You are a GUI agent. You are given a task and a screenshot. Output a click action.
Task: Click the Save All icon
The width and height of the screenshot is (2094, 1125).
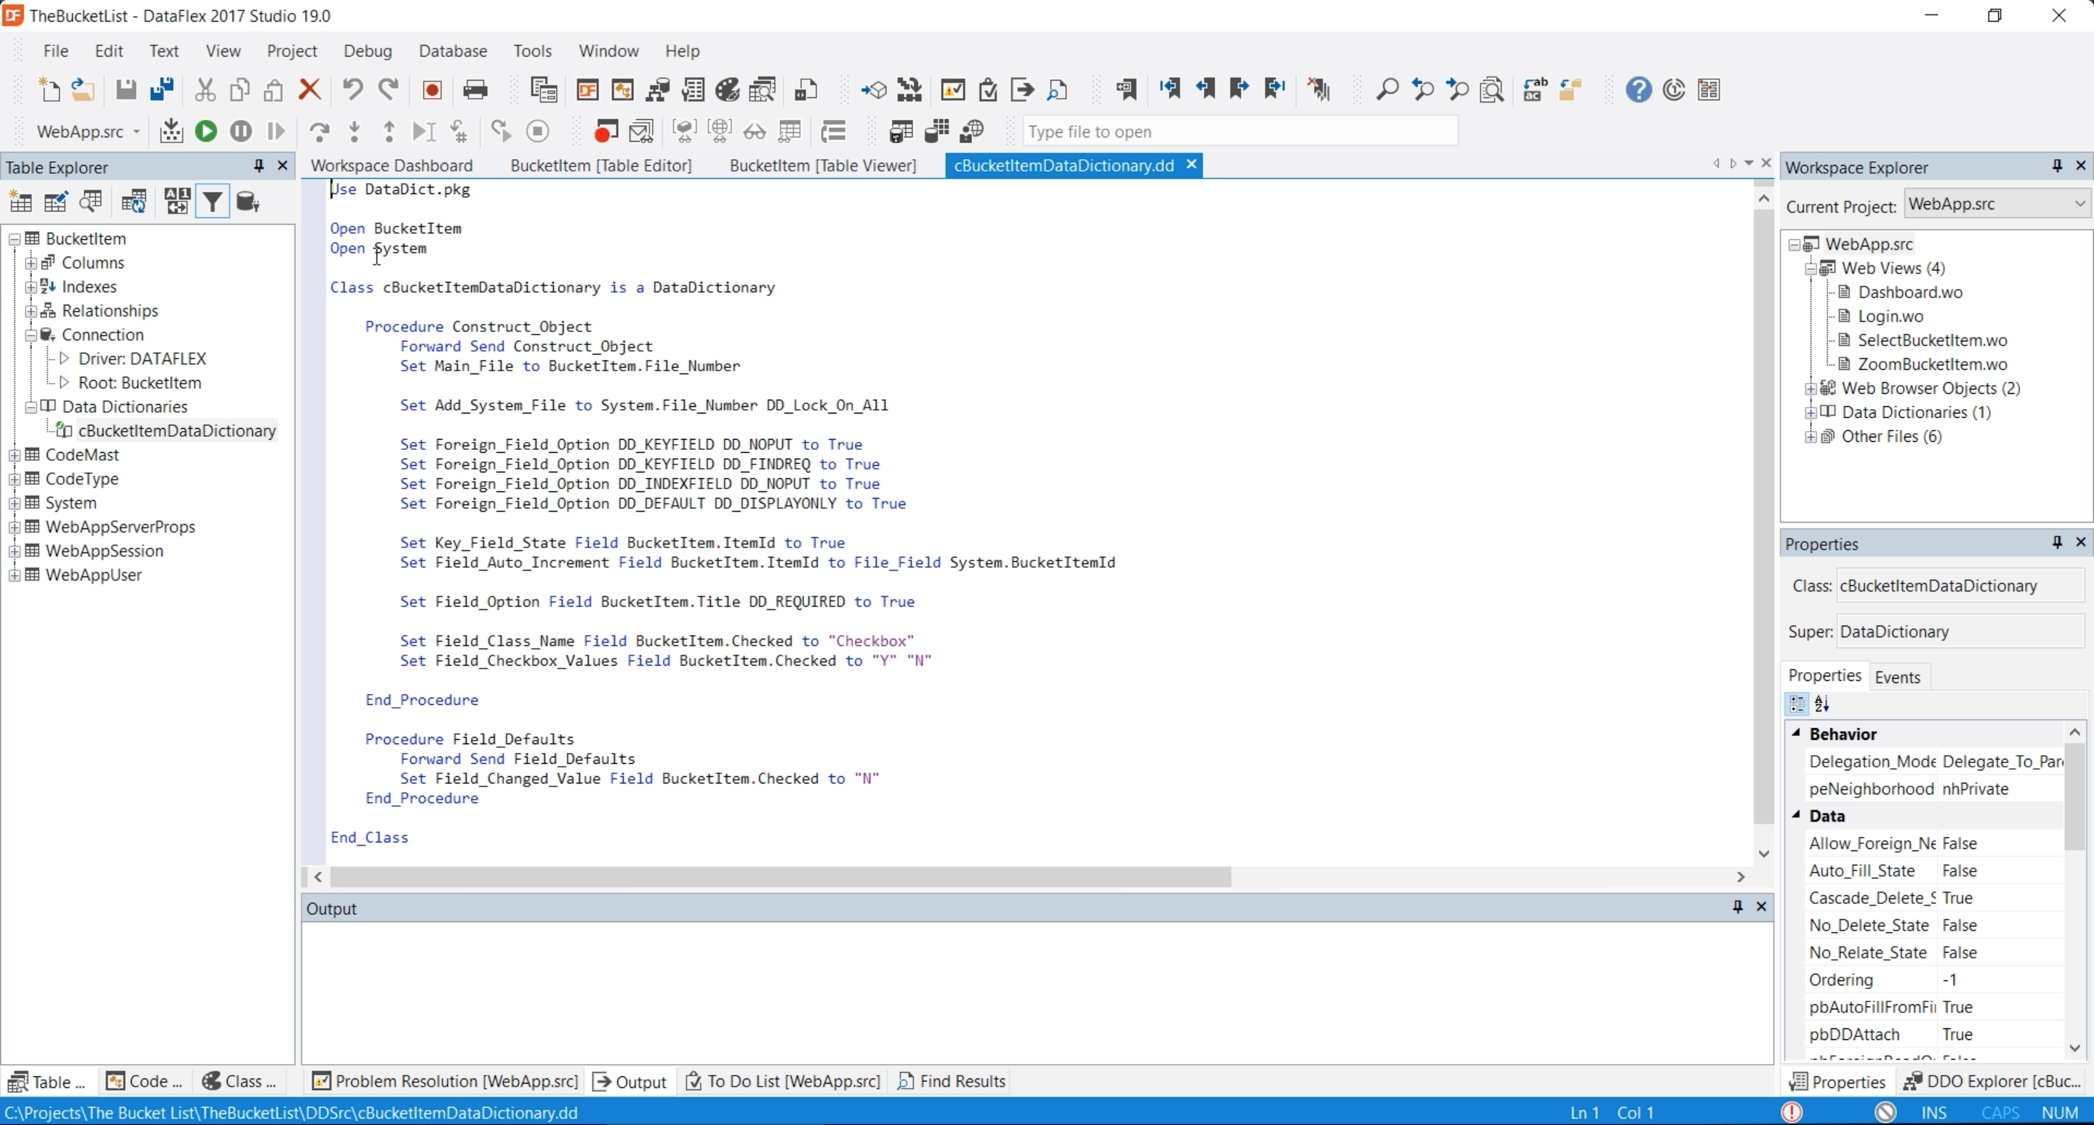point(161,89)
